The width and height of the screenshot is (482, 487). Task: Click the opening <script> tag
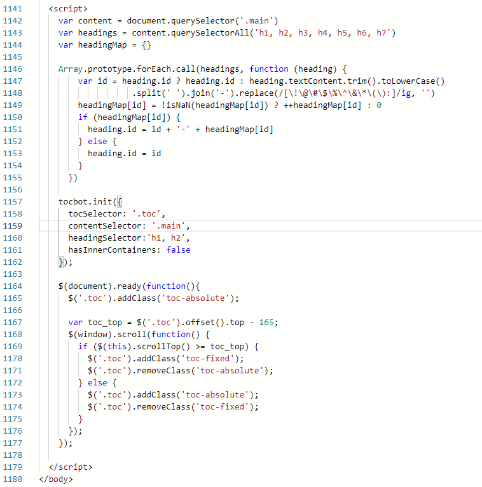[68, 9]
